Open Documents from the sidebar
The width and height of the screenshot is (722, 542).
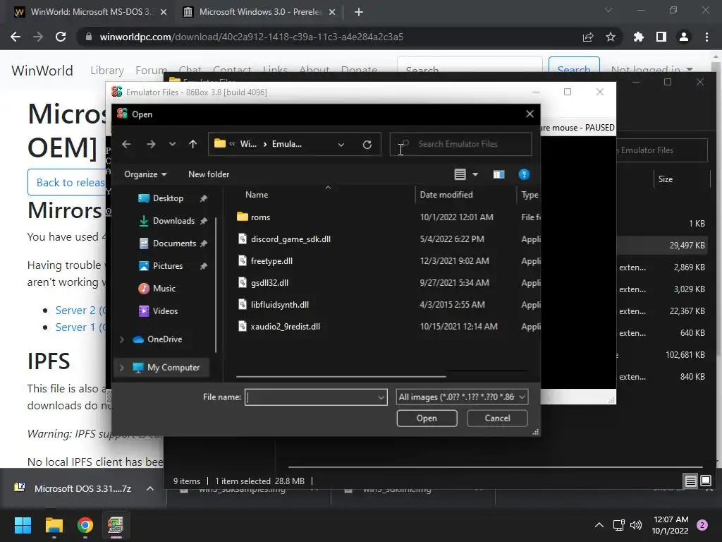175,243
